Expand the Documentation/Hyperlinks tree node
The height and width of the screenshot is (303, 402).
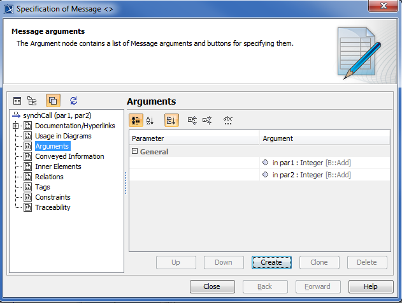tap(16, 126)
